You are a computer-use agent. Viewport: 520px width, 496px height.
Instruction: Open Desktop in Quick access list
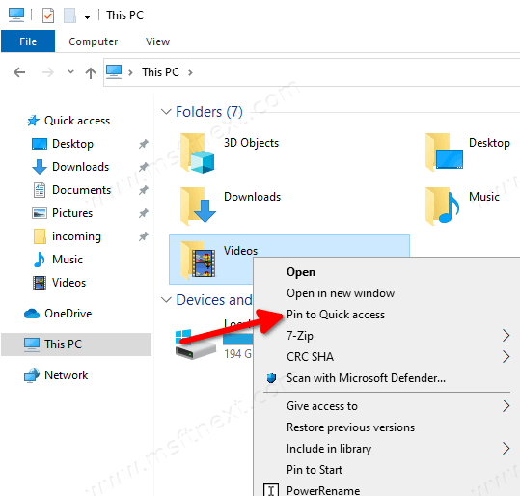click(72, 144)
